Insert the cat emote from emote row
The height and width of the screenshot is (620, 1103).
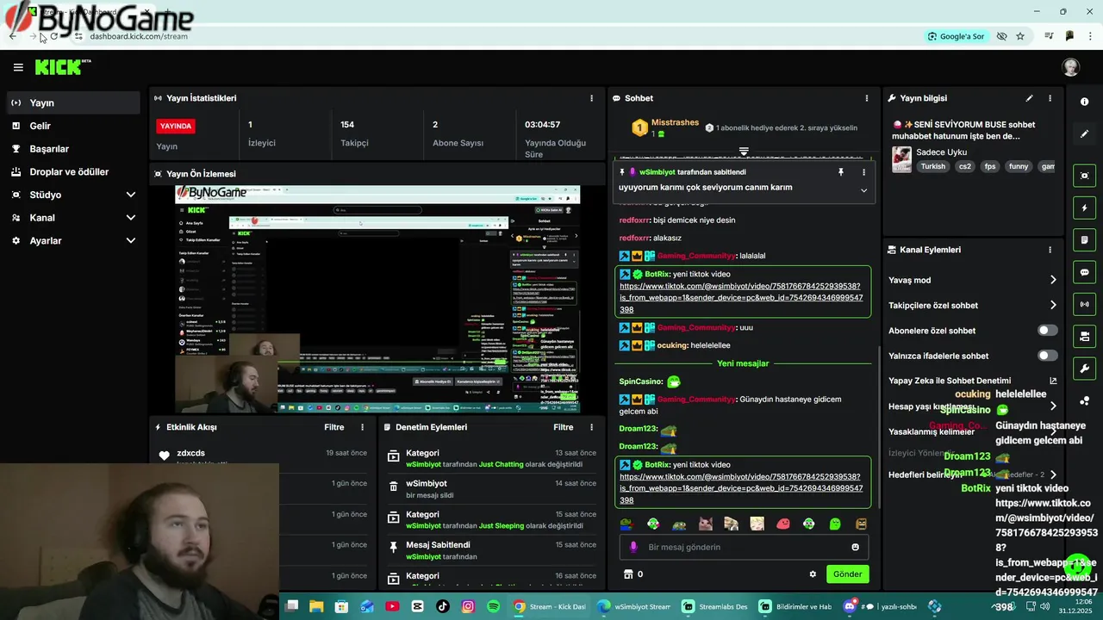click(x=705, y=524)
